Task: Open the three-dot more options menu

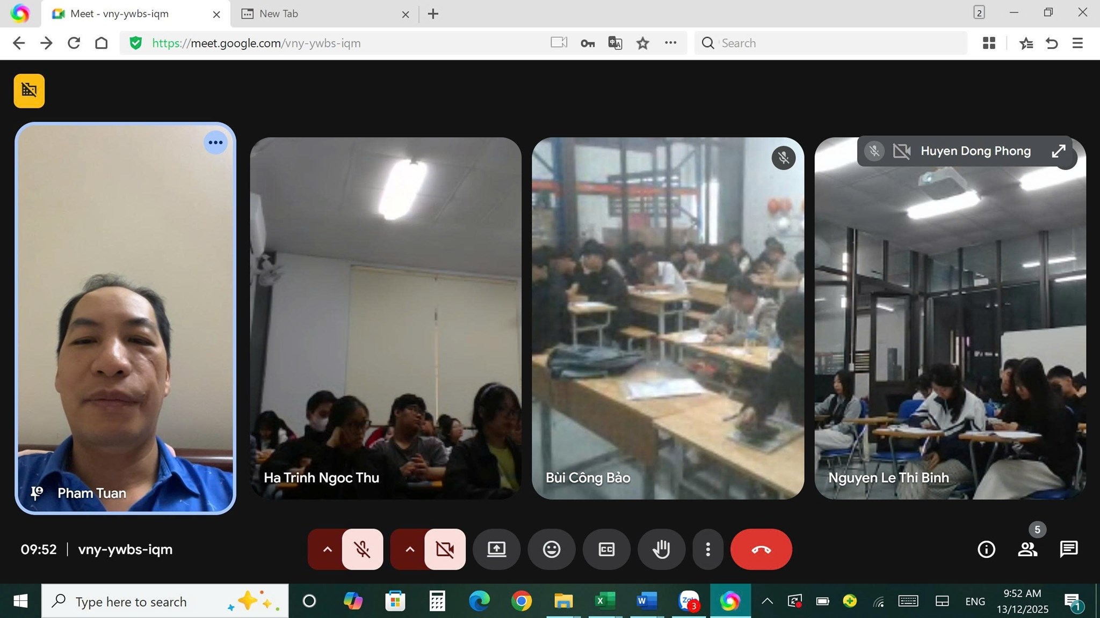Action: [707, 549]
